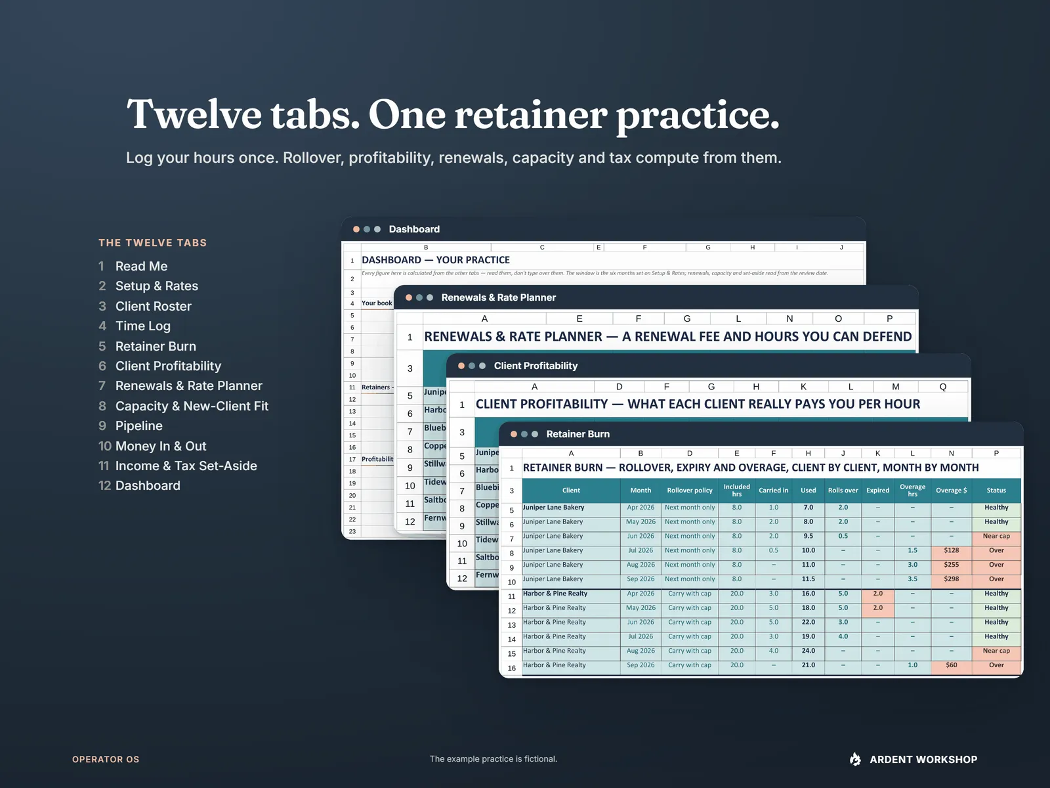
Task: Select Pipeline in the tabs list
Action: point(138,426)
